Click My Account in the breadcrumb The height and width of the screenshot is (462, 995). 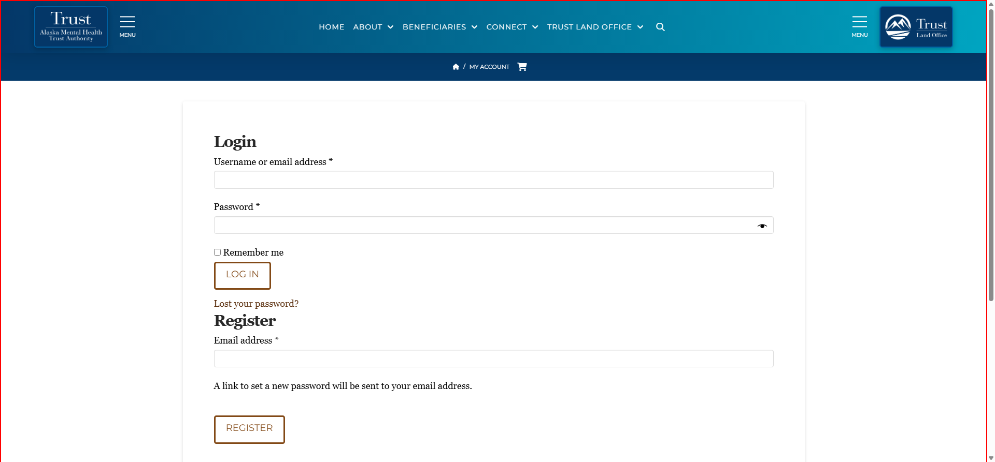point(489,67)
